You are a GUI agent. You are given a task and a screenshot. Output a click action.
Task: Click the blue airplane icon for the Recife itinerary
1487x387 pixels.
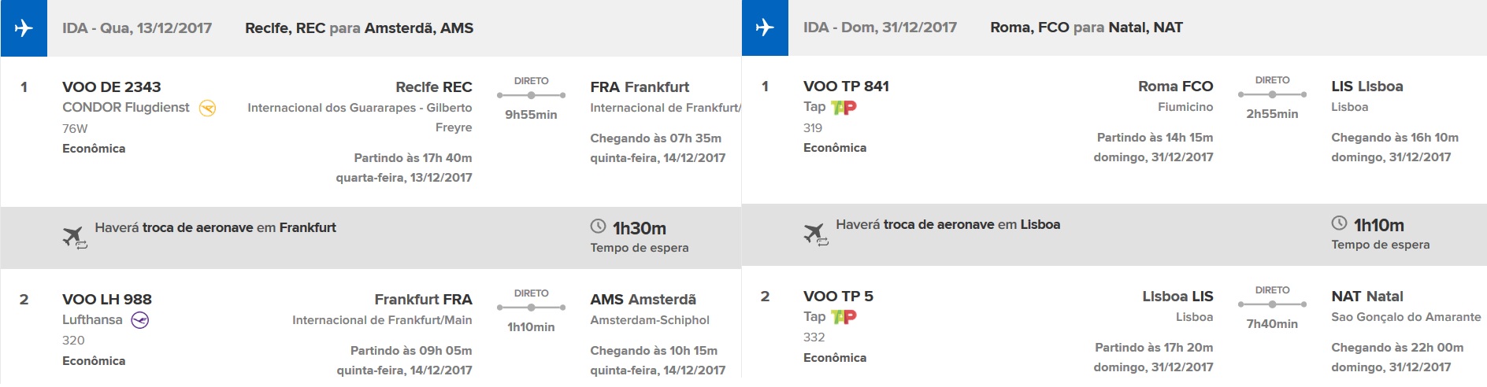(24, 28)
